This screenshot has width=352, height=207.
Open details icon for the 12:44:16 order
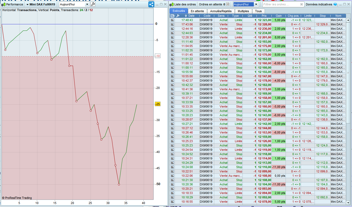pos(172,29)
